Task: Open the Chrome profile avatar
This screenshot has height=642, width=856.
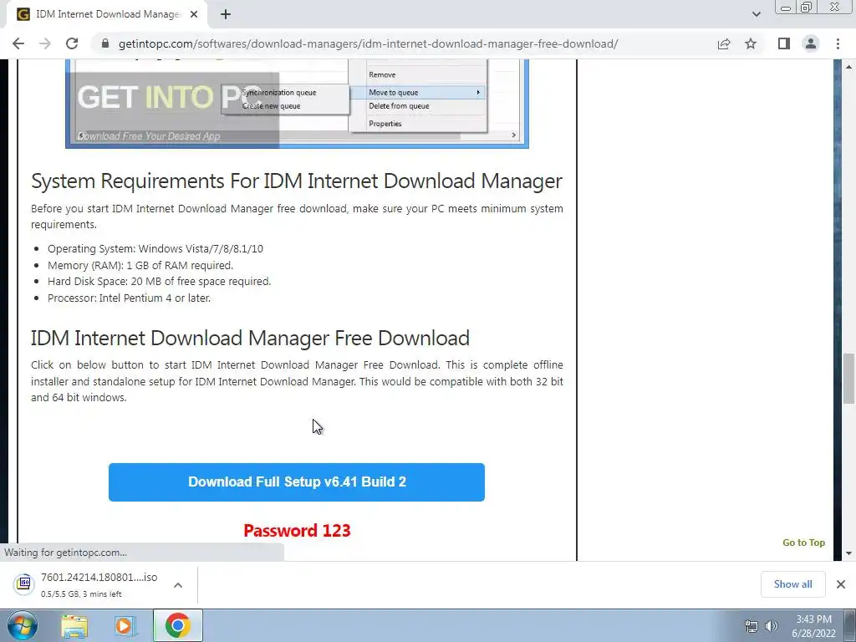Action: coord(811,43)
